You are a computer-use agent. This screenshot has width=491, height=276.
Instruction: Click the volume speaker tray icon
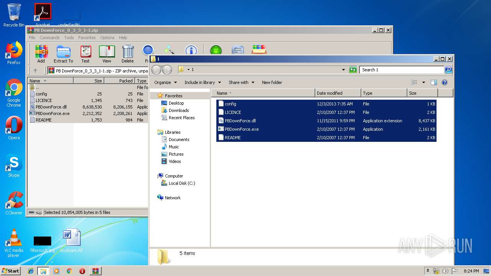pyautogui.click(x=446, y=271)
